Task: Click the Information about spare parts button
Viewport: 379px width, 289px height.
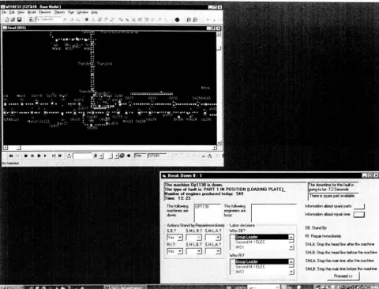Action: (359, 206)
